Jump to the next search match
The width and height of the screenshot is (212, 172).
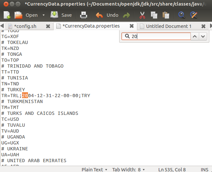[203, 37]
